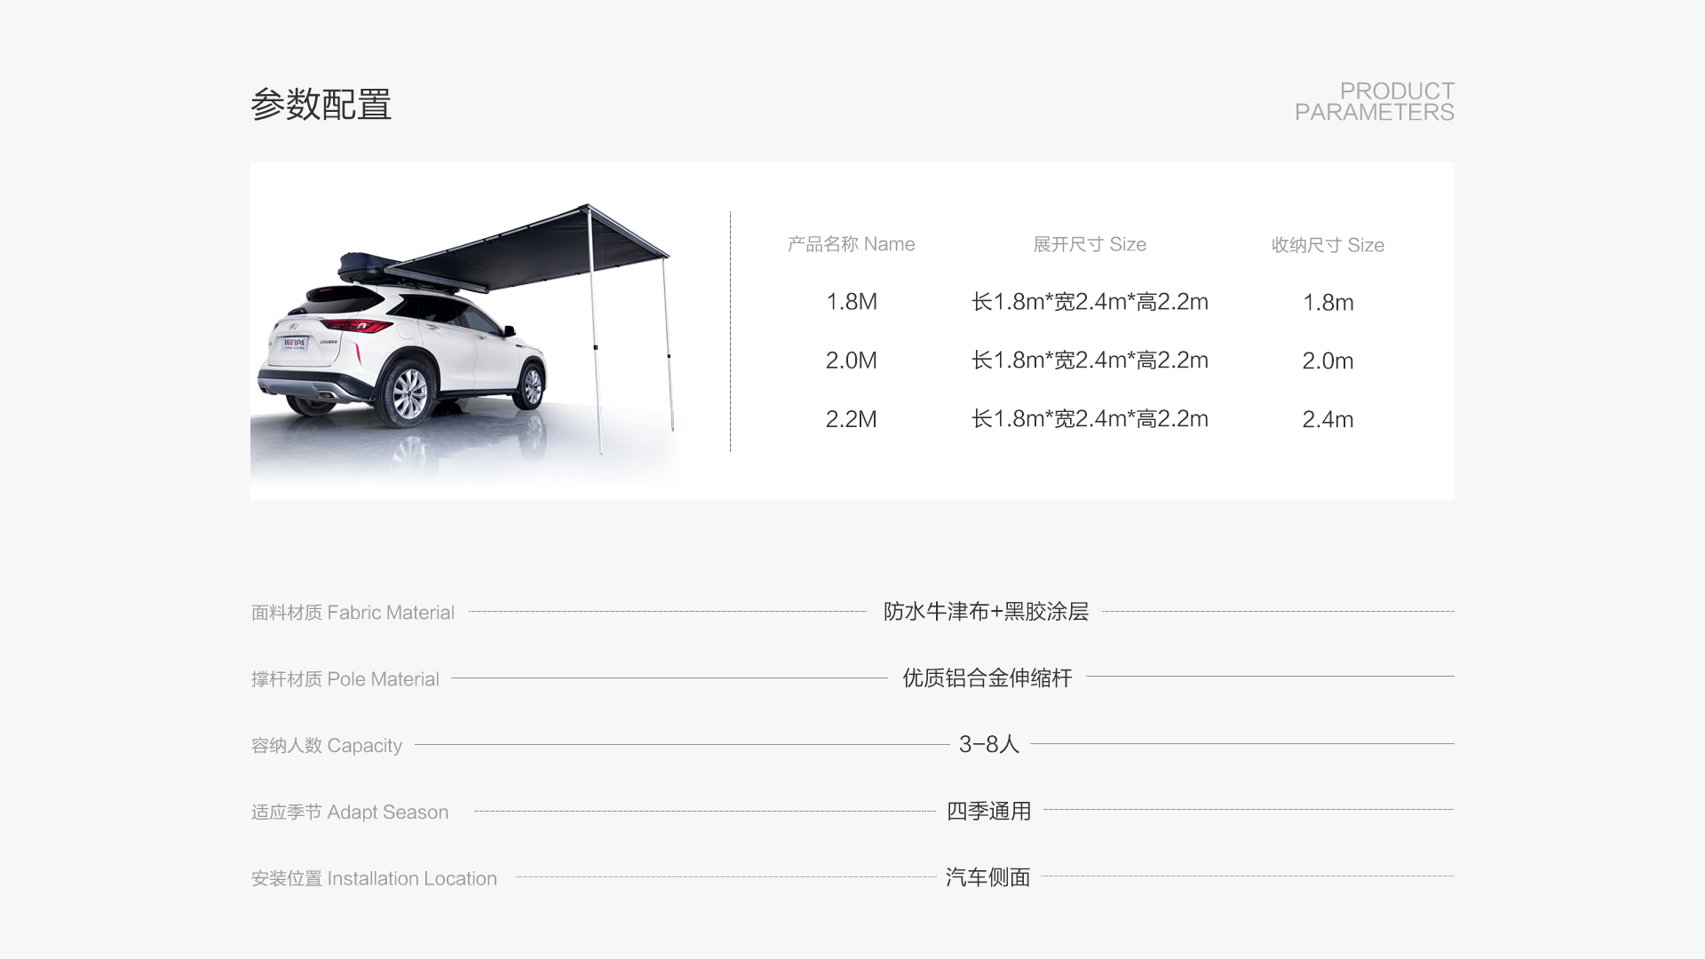Click the 2.2M product name cell
This screenshot has width=1705, height=959.
851,419
